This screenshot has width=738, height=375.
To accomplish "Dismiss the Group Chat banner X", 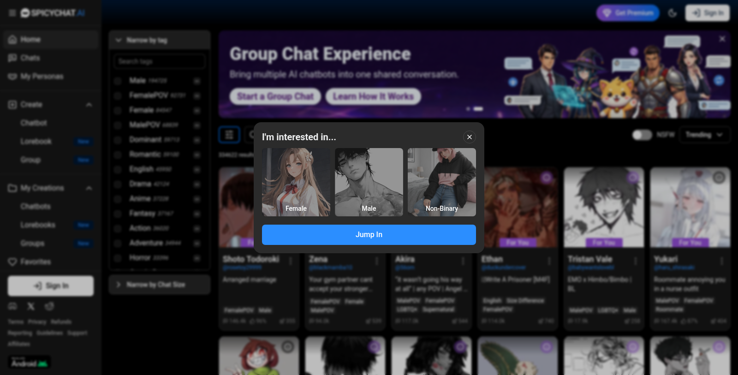I will click(x=722, y=39).
